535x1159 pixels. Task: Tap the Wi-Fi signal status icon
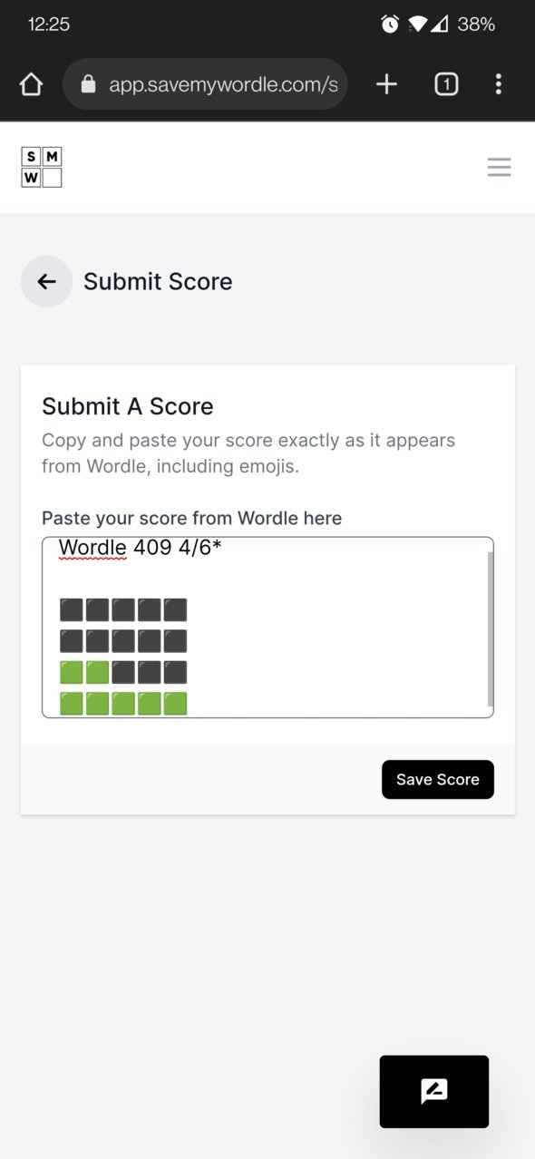point(417,24)
